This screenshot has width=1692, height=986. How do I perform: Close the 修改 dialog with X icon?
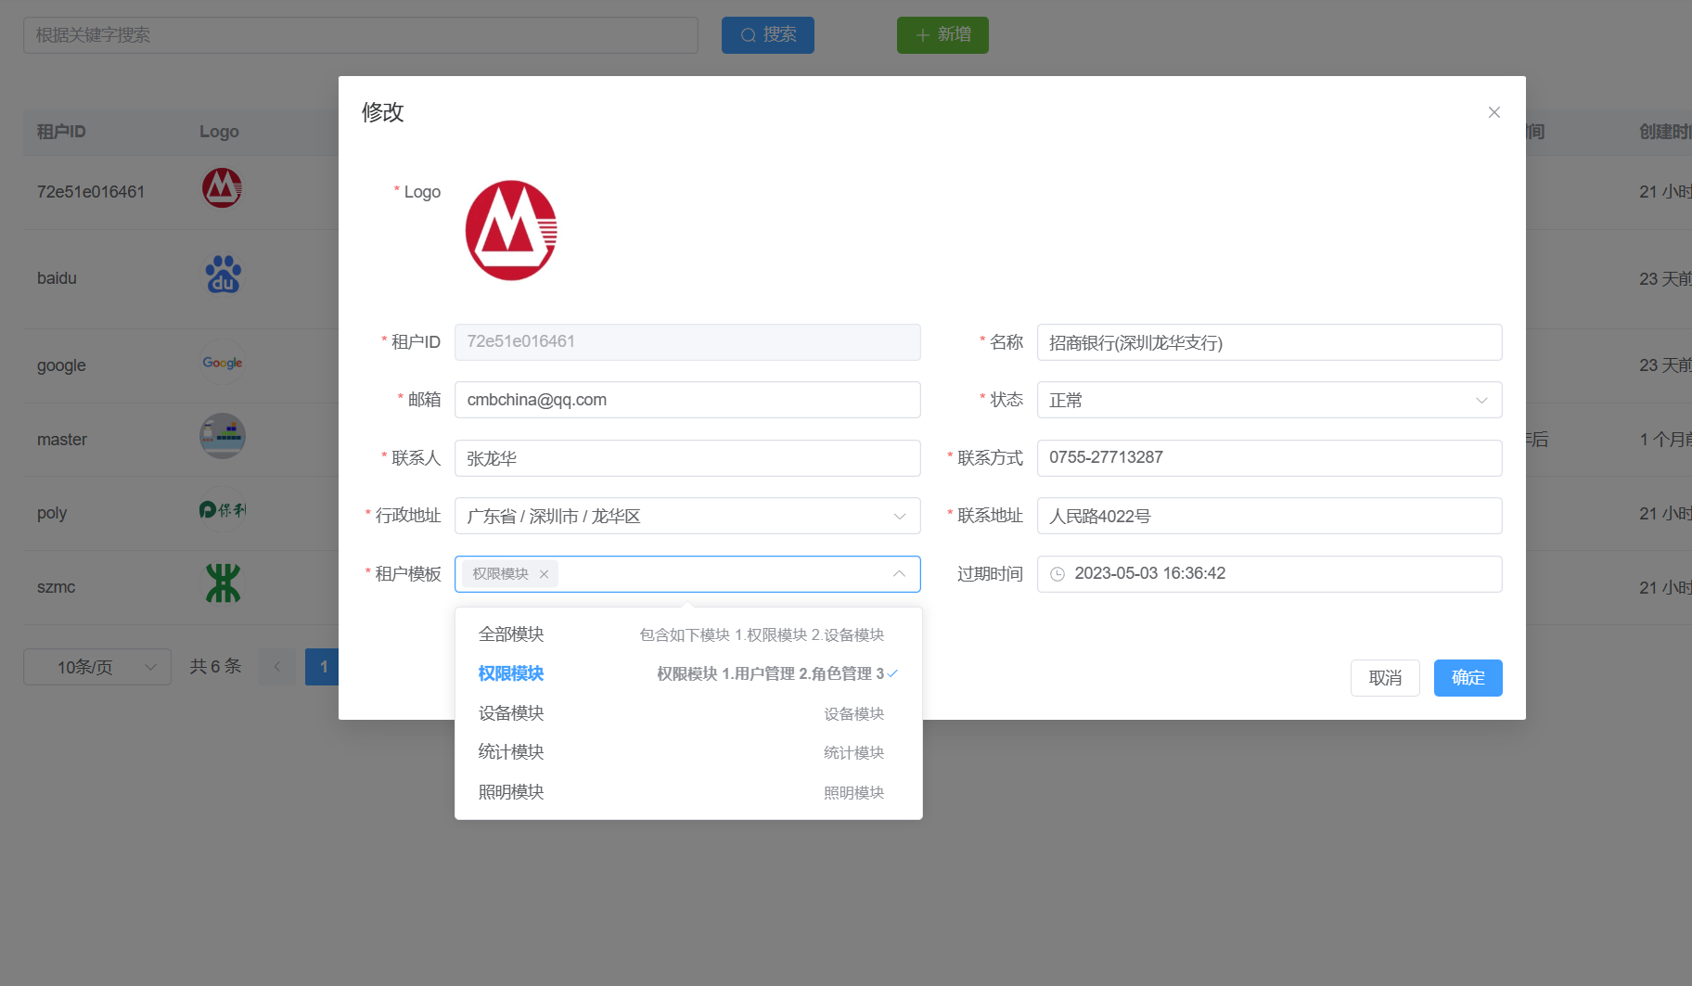tap(1493, 112)
